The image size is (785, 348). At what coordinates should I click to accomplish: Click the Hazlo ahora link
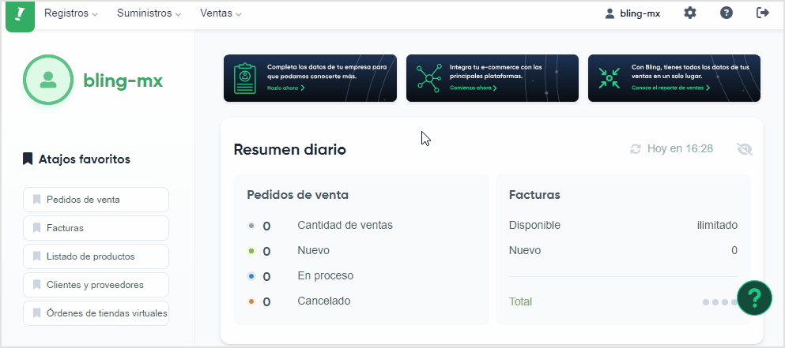point(286,88)
